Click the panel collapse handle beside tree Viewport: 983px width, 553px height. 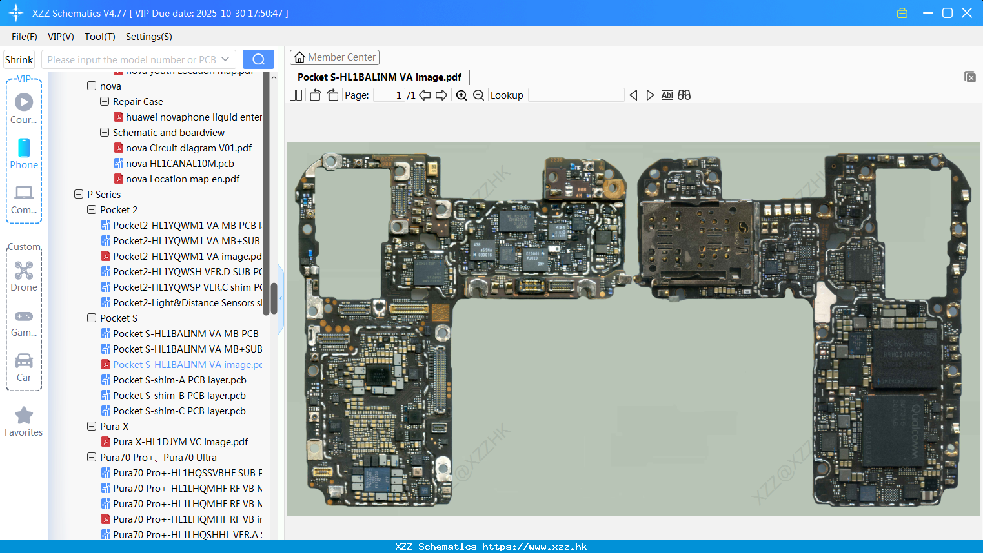coord(281,298)
